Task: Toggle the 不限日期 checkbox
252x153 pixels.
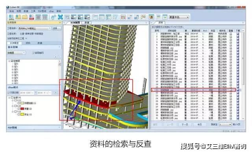Action: 9,93
